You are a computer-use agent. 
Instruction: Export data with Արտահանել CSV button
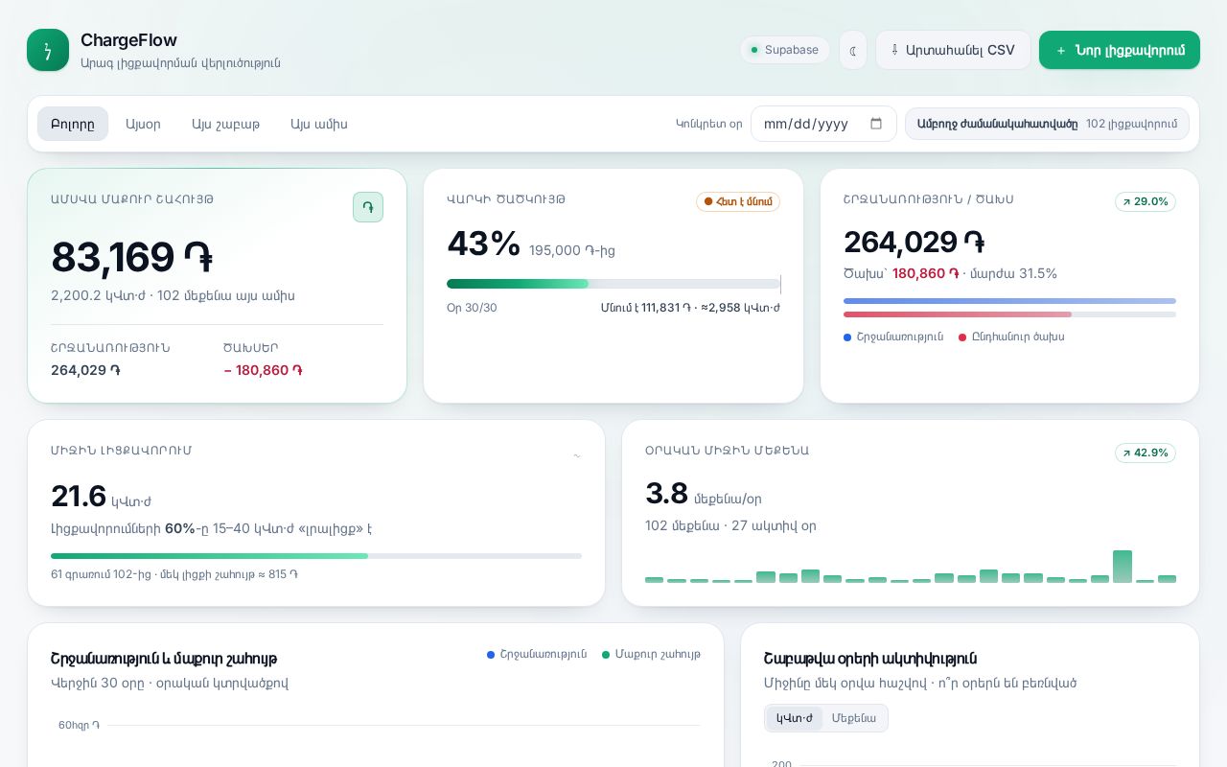(953, 50)
